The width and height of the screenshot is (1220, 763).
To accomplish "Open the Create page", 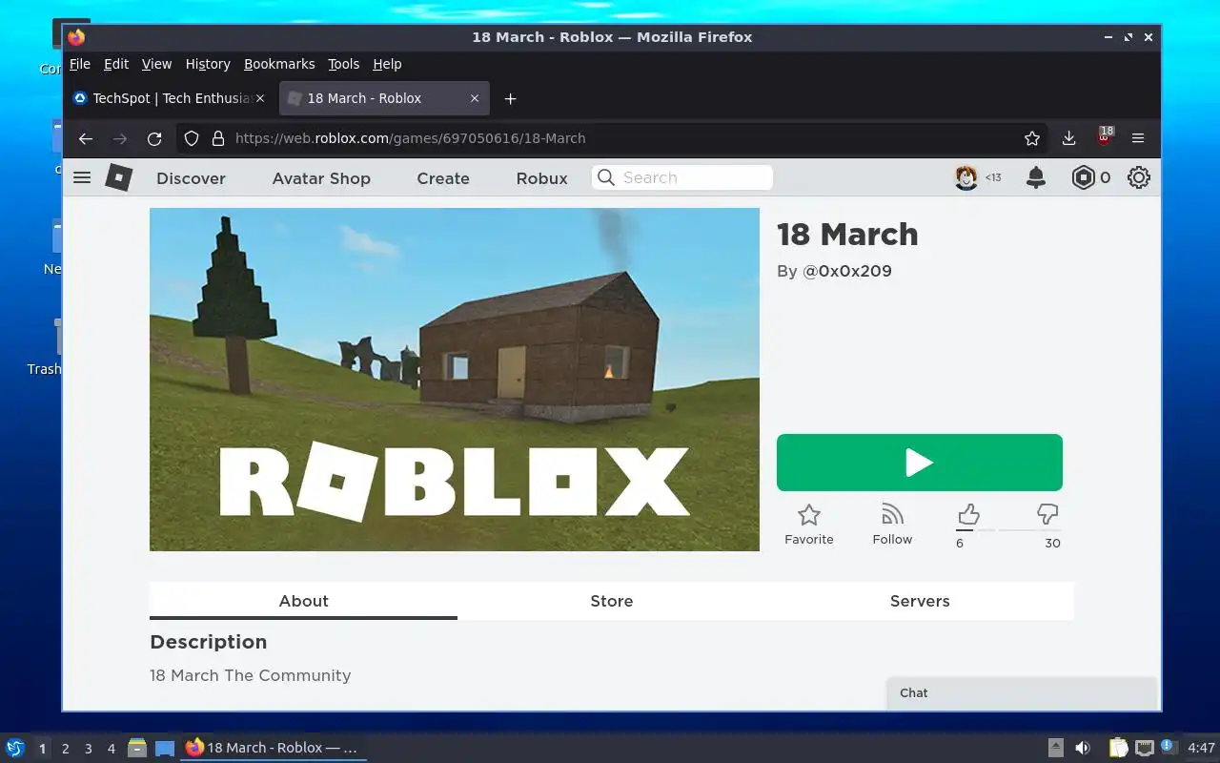I will [x=443, y=178].
